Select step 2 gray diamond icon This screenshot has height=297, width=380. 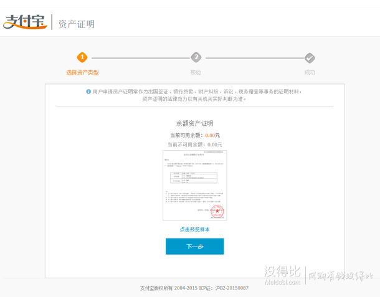pos(196,57)
